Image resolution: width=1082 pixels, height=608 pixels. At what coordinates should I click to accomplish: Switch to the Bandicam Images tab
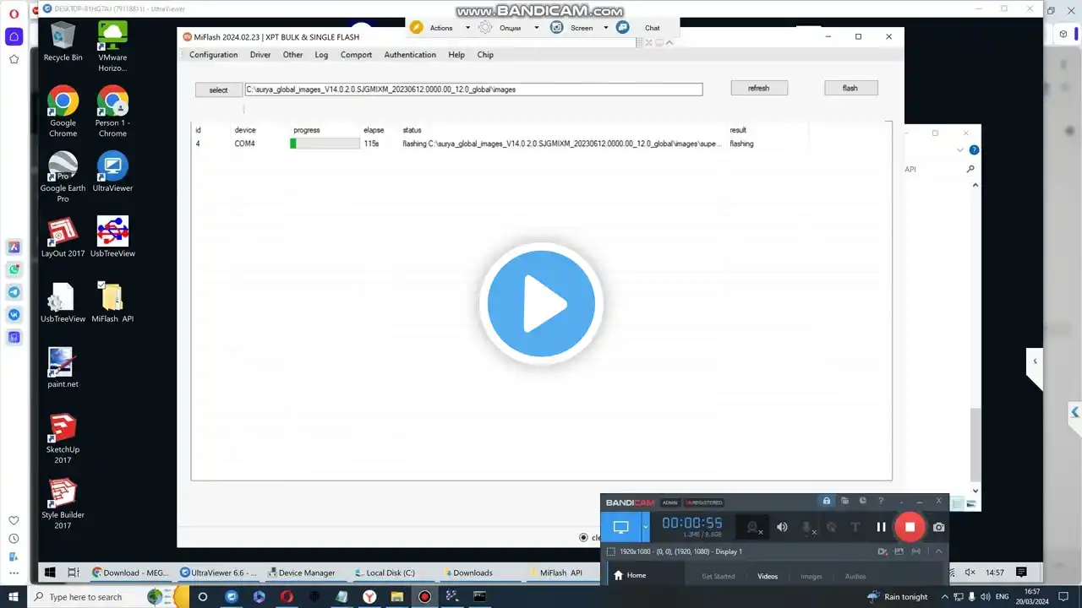[x=811, y=576]
